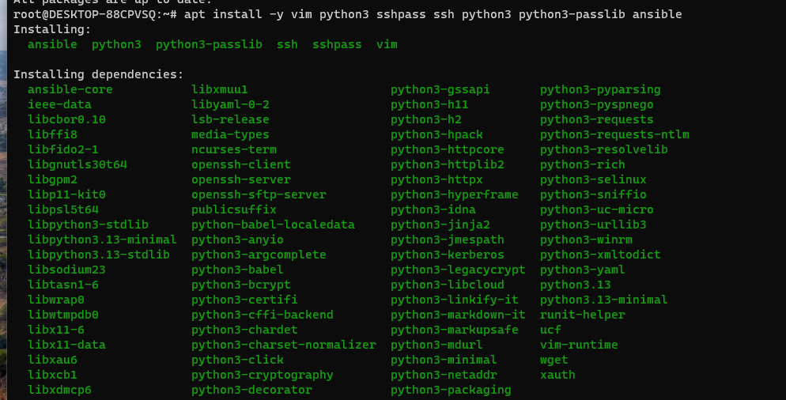Screen dimensions: 786x400
Task: Click the openssh-server dependency
Action: pyautogui.click(x=240, y=180)
